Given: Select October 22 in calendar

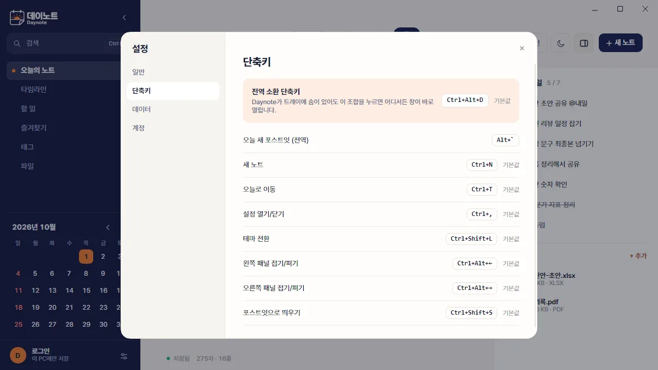Looking at the screenshot, I should 86,308.
